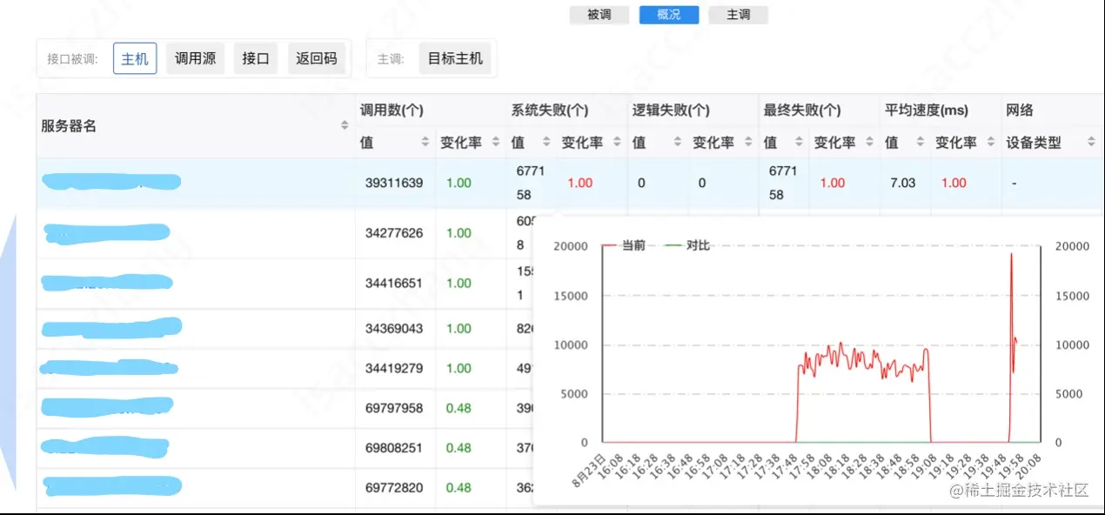The image size is (1105, 515).
Task: Select the 返回码 filter button
Action: click(x=317, y=59)
